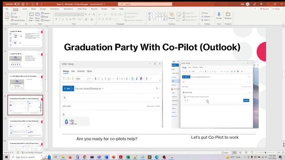Toggle the Notes pane button
285x160 pixels.
pos(225,152)
